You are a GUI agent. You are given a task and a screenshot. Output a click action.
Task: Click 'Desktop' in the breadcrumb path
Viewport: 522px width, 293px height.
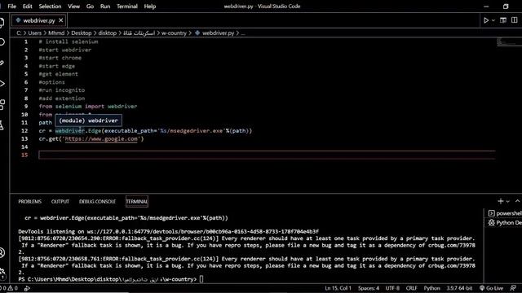point(82,33)
